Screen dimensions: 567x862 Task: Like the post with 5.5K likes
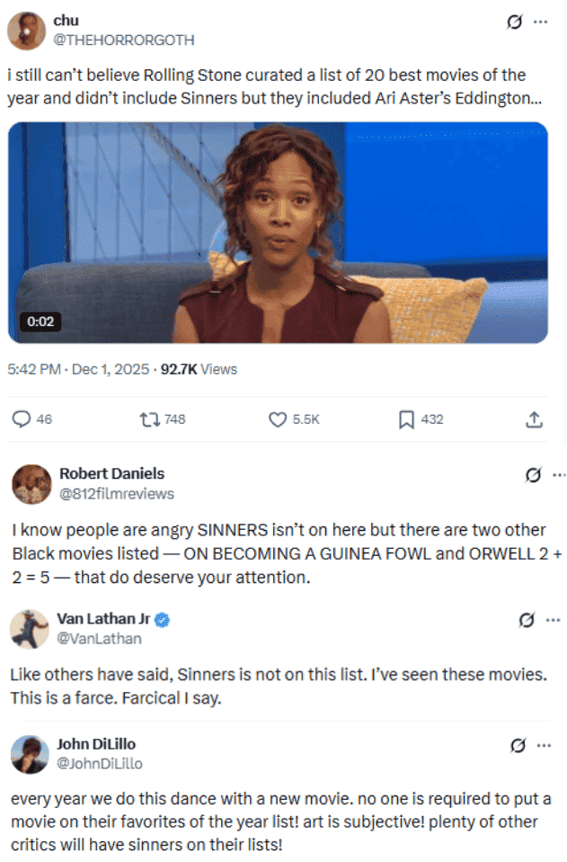(x=278, y=419)
